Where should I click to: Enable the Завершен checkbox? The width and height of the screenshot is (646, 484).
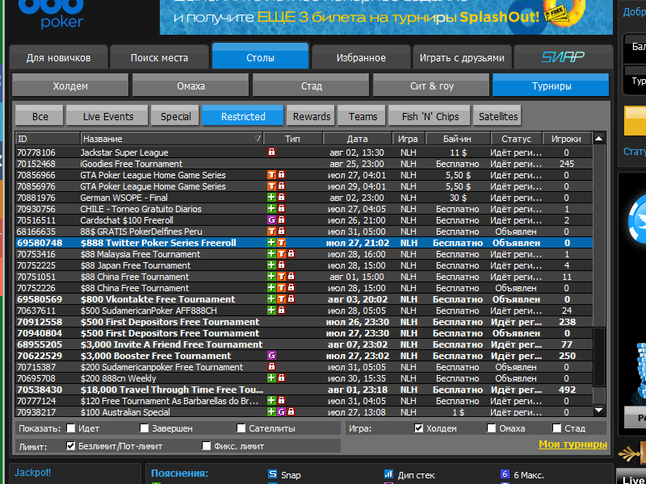(x=145, y=428)
